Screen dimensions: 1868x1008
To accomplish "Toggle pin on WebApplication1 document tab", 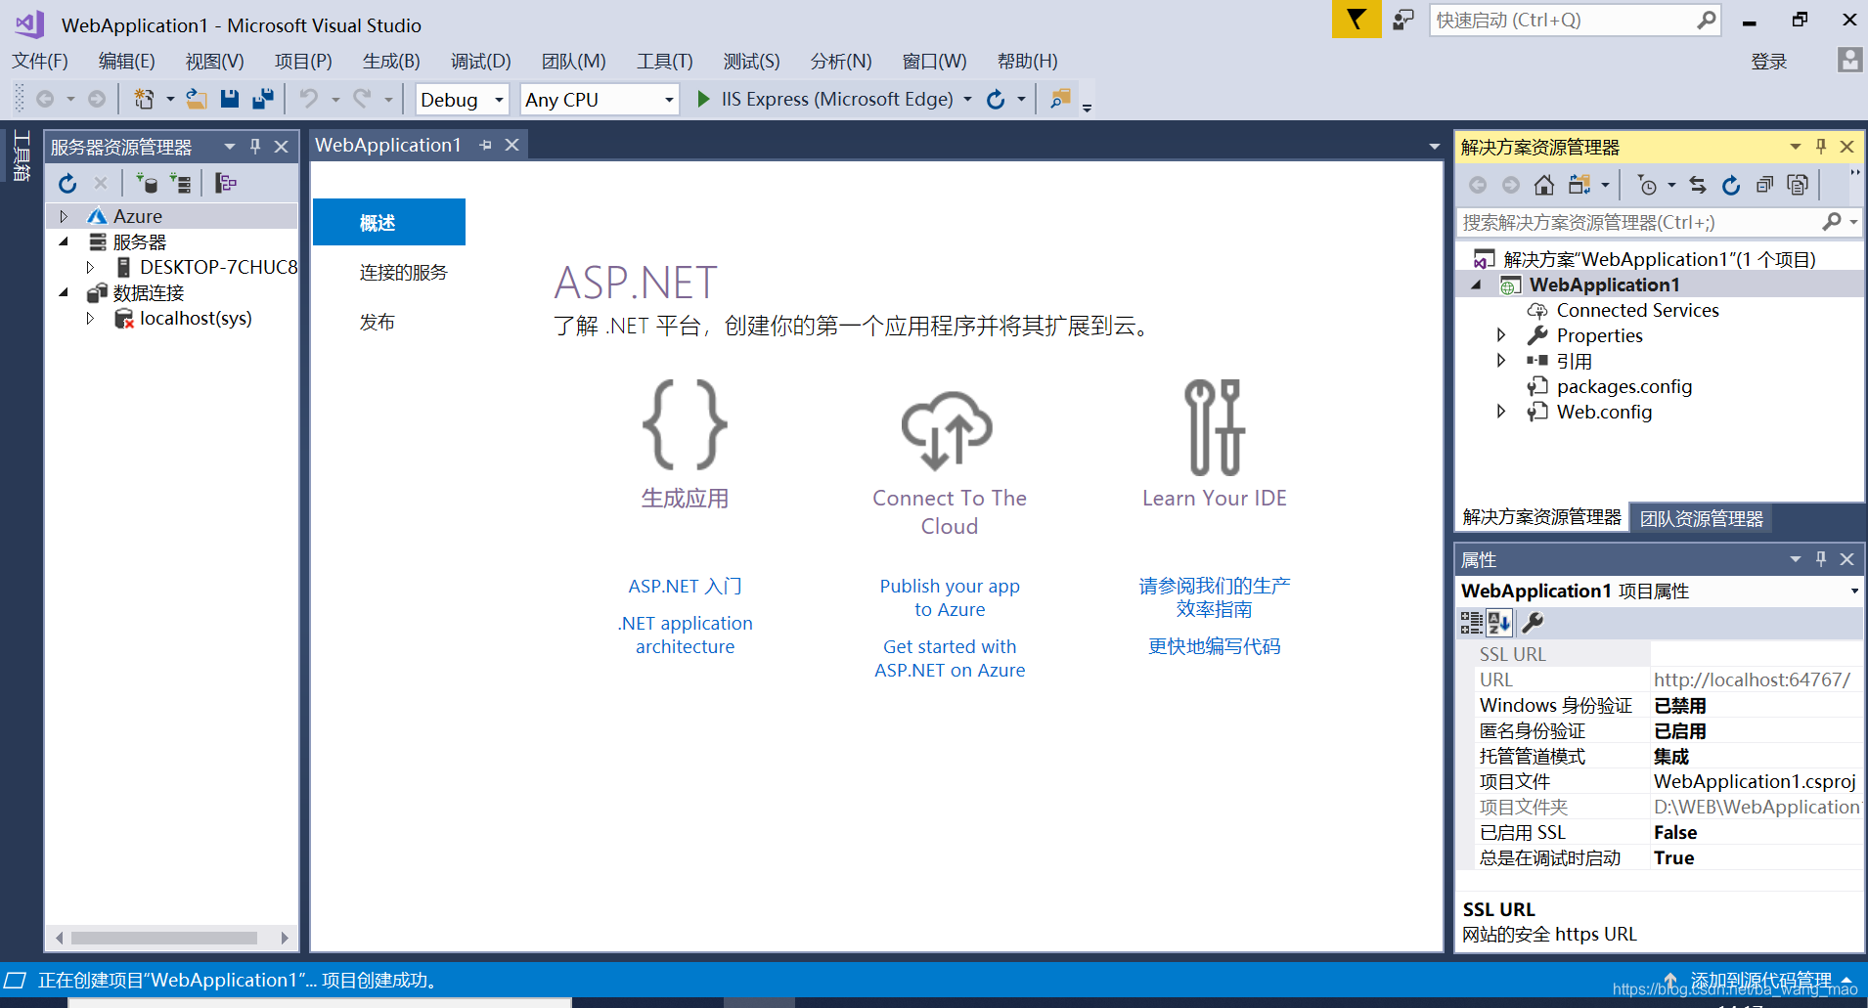I will [485, 145].
